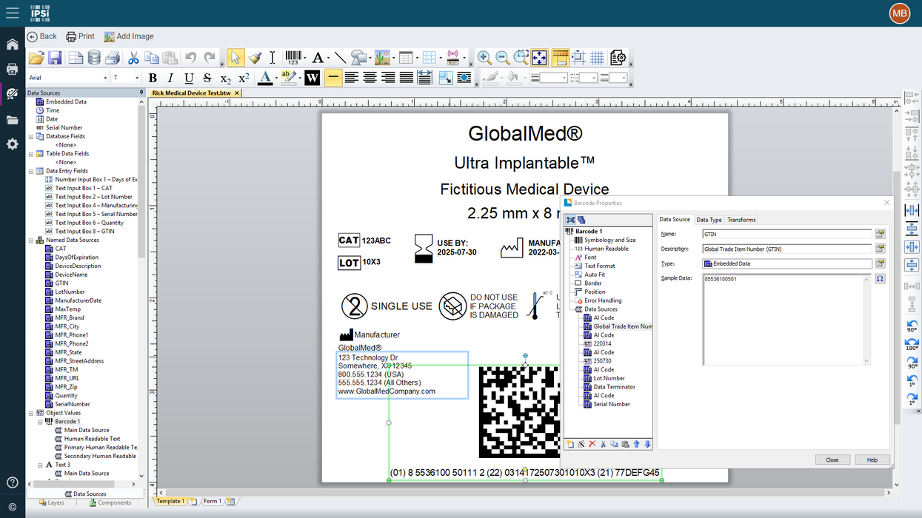Click the Name field containing GTIN
Screen dimensions: 922x518
pos(787,234)
